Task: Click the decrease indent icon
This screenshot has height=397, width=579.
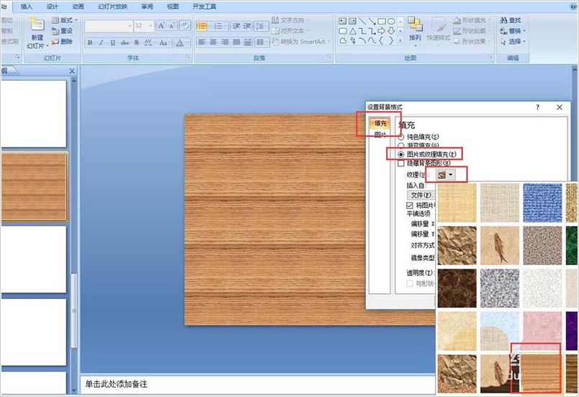Action: point(236,26)
